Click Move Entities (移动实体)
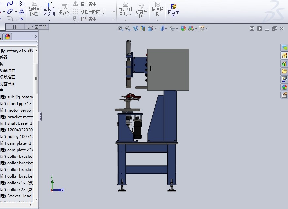Viewport: 288px width, 209px height. point(85,19)
